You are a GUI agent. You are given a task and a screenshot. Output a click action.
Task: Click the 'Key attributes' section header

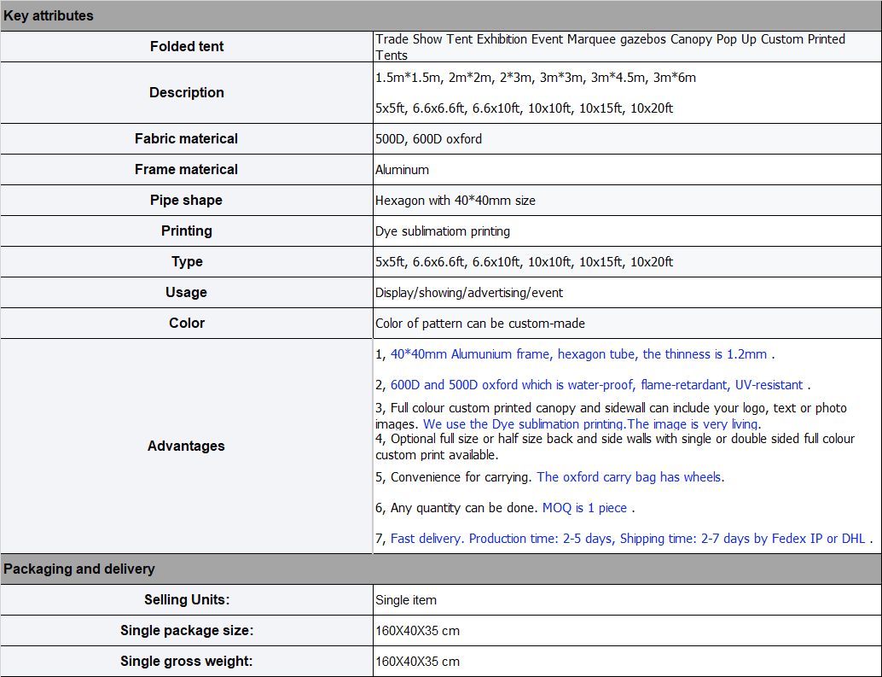(x=441, y=15)
